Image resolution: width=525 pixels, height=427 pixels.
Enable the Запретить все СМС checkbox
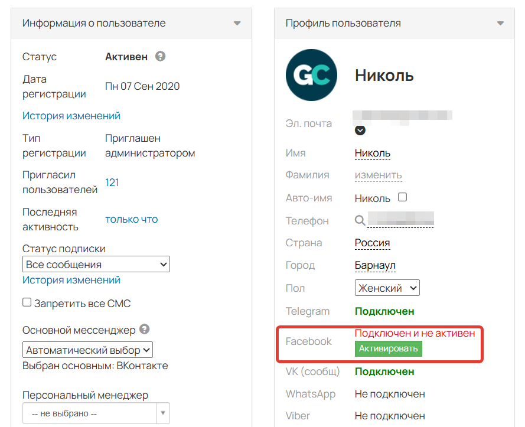point(27,302)
